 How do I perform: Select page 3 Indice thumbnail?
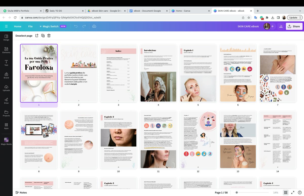pos(119,73)
